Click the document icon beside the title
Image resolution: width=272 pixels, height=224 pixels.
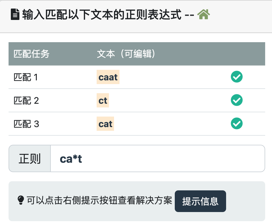(x=15, y=15)
